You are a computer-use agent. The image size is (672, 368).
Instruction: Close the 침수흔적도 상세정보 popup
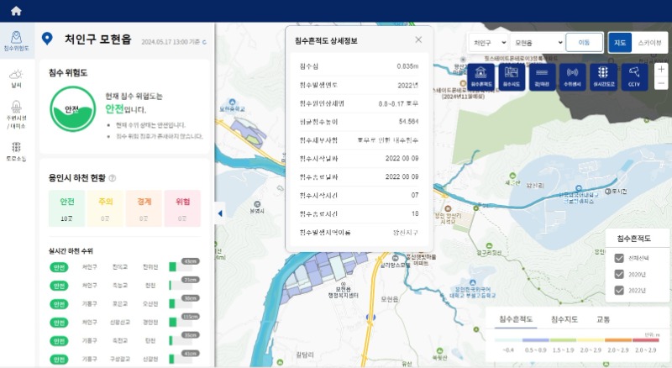pos(418,39)
